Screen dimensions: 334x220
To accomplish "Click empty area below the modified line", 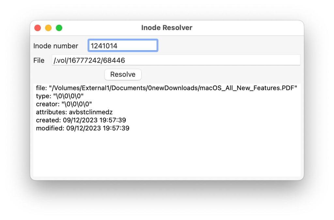I will (x=167, y=153).
